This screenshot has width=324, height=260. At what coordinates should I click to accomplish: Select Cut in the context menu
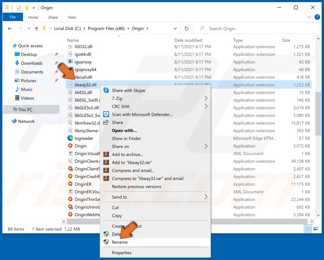155,208
